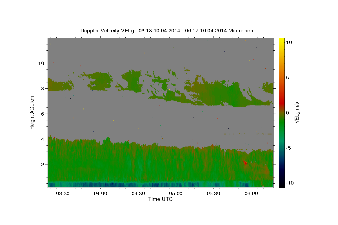Click the height tick label '2'
The image size is (338, 225).
coord(43,164)
